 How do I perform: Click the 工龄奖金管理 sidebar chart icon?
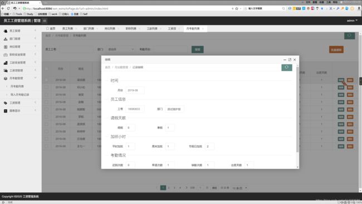[x=6, y=62]
